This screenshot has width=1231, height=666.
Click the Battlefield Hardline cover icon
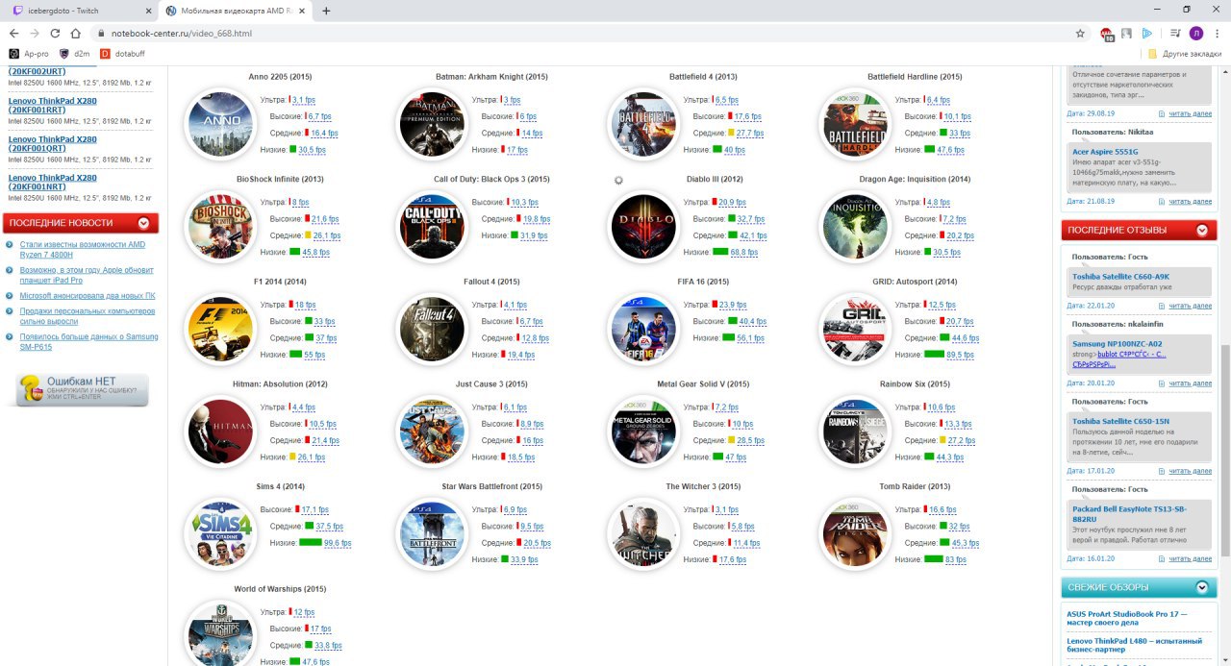(x=855, y=123)
